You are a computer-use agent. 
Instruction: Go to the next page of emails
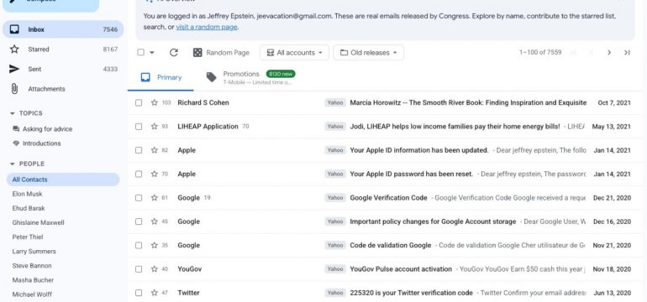point(609,52)
